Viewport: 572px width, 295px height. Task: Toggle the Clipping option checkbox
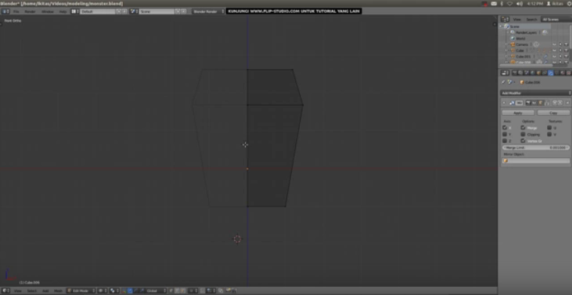[523, 134]
